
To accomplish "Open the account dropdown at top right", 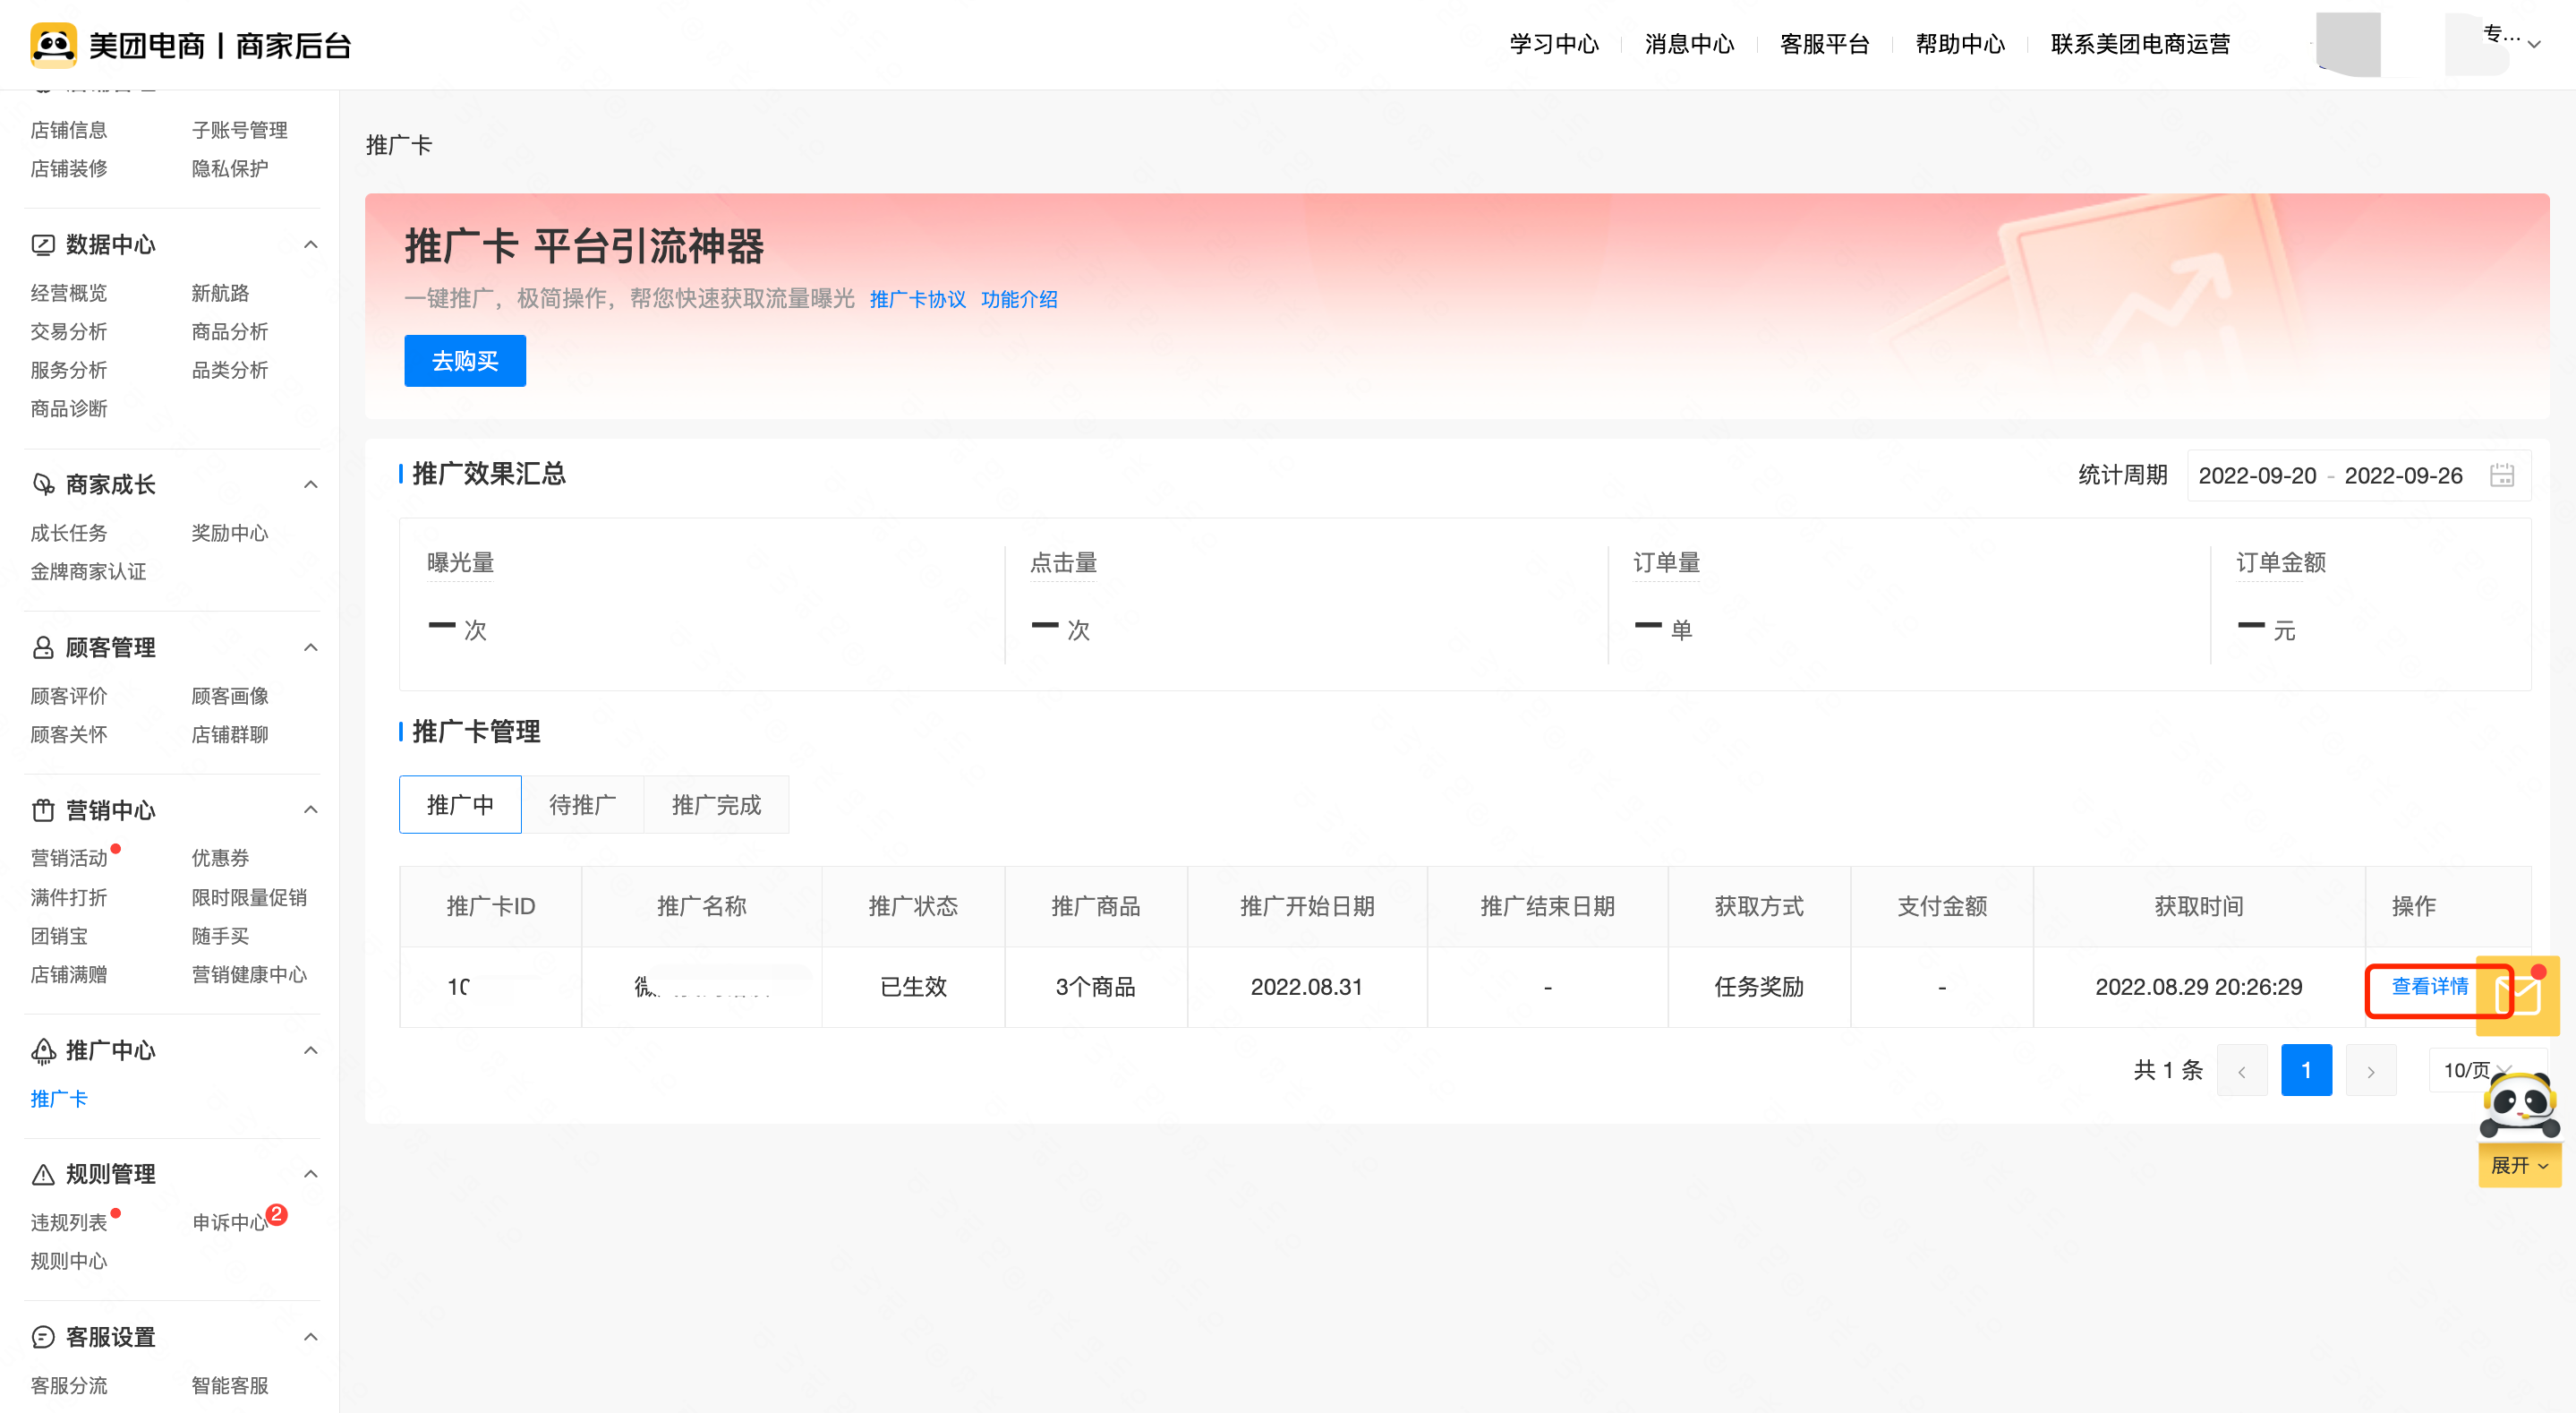I will pos(2533,44).
